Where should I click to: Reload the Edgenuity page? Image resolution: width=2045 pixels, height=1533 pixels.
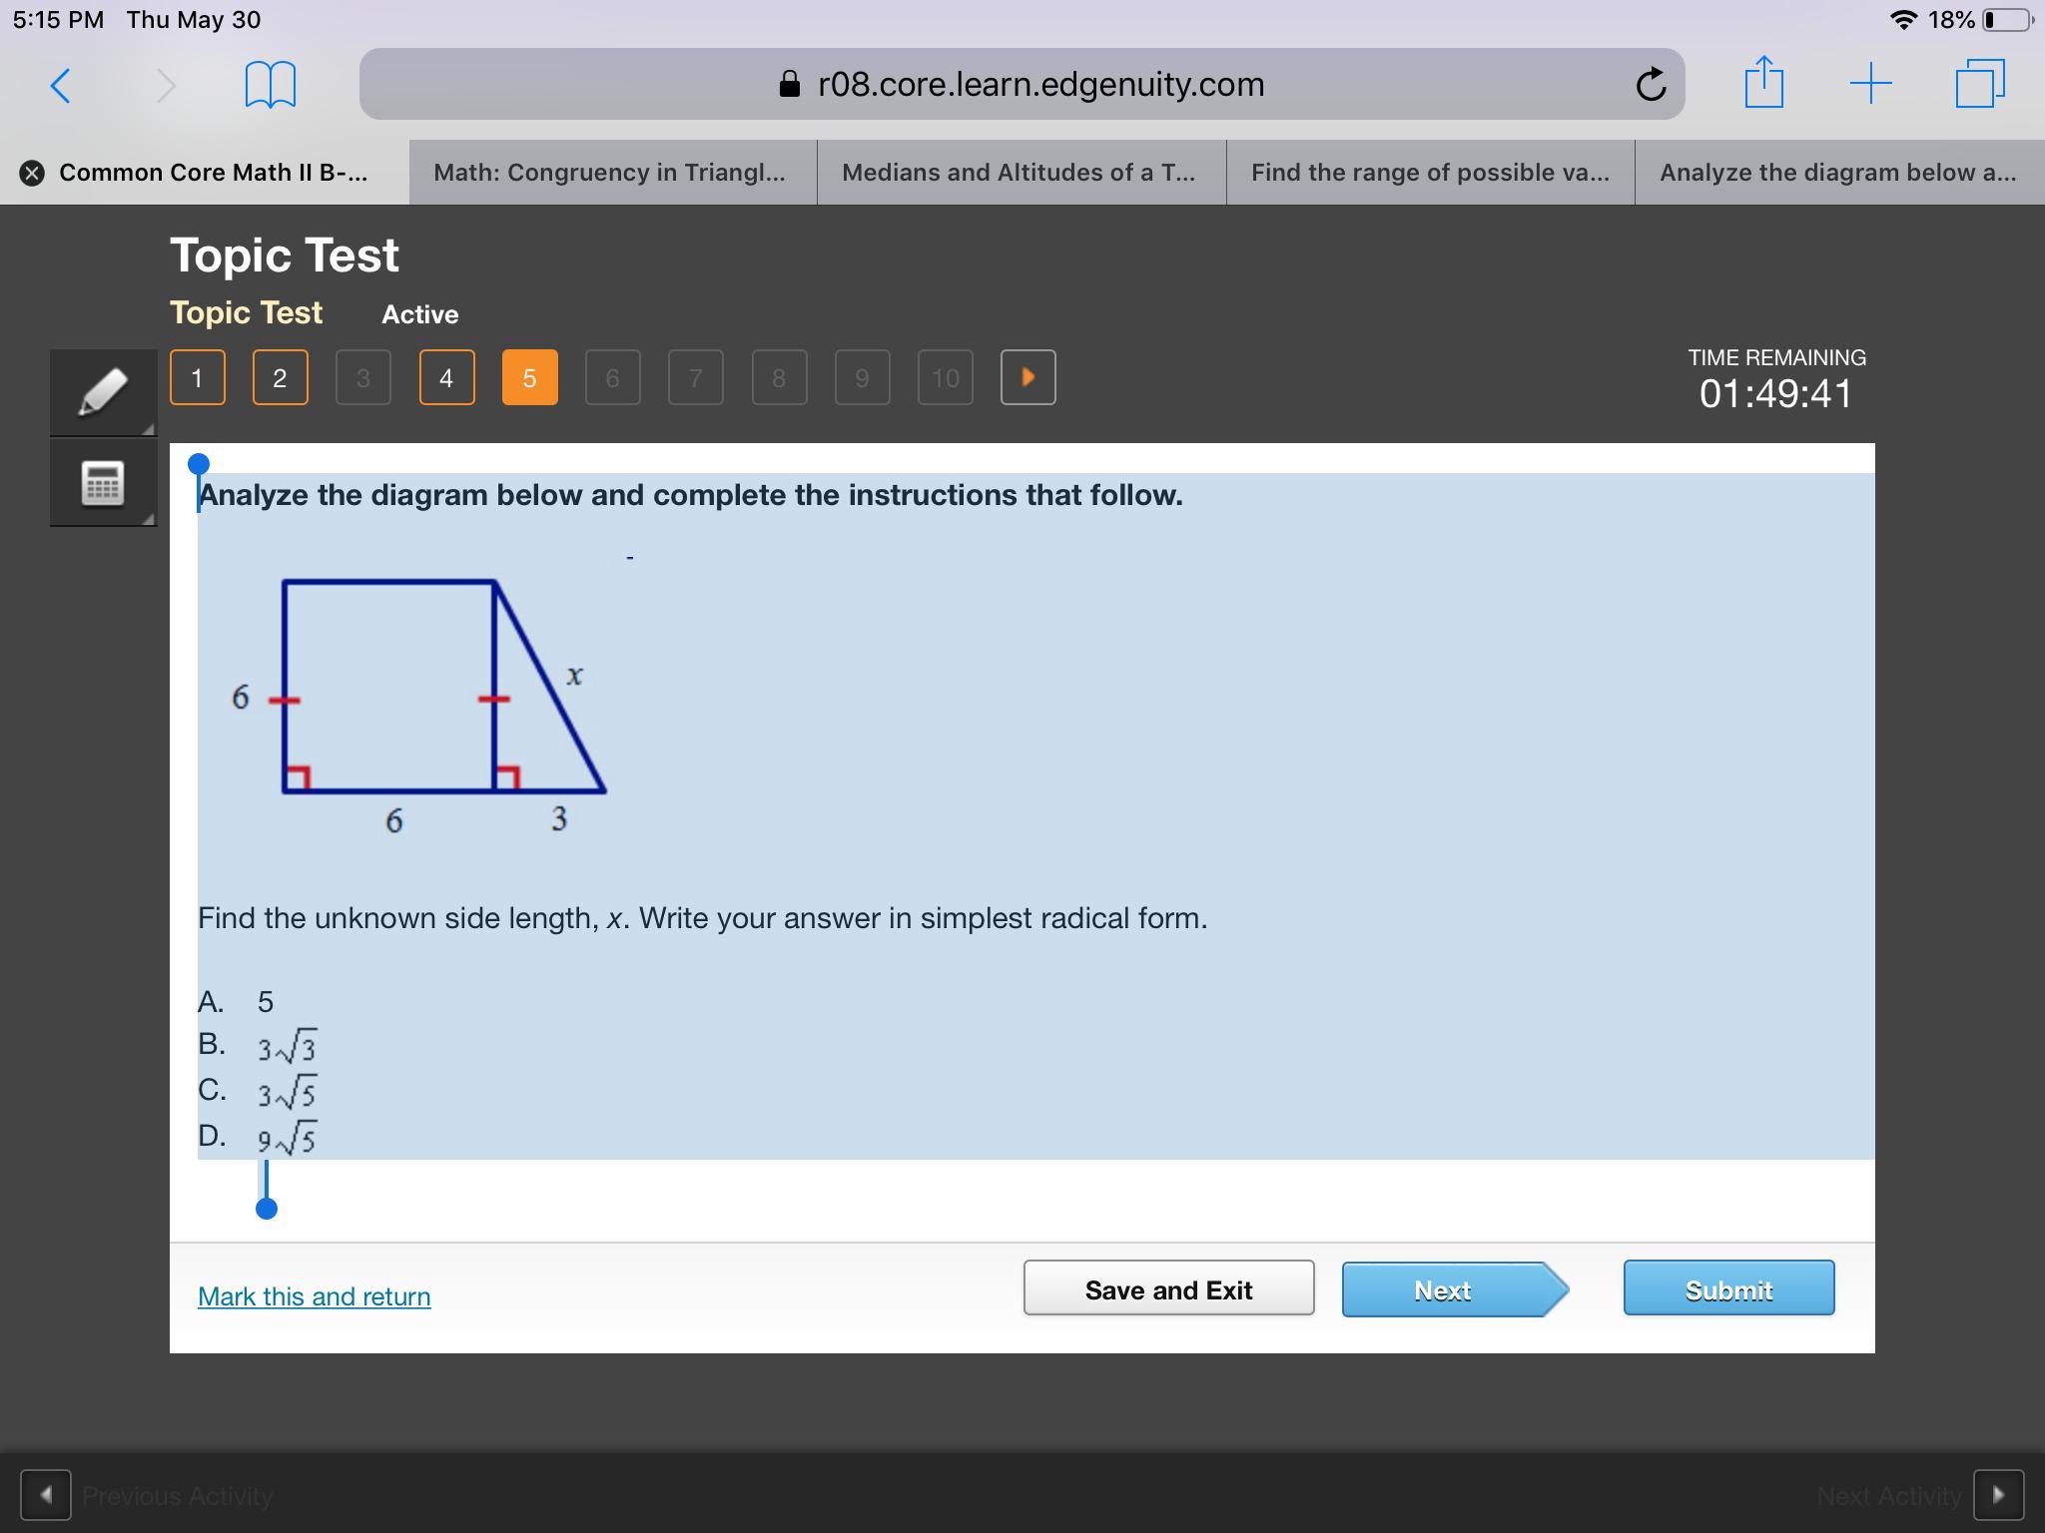pyautogui.click(x=1650, y=85)
